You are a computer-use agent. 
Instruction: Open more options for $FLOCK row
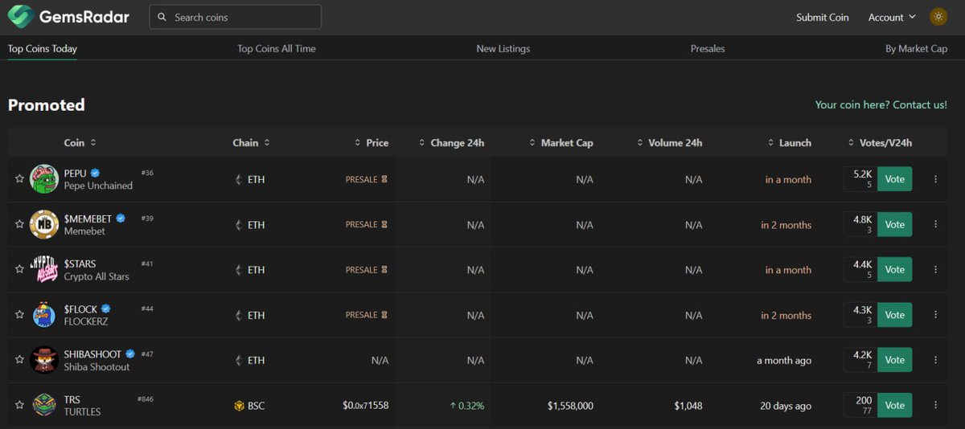click(x=935, y=315)
